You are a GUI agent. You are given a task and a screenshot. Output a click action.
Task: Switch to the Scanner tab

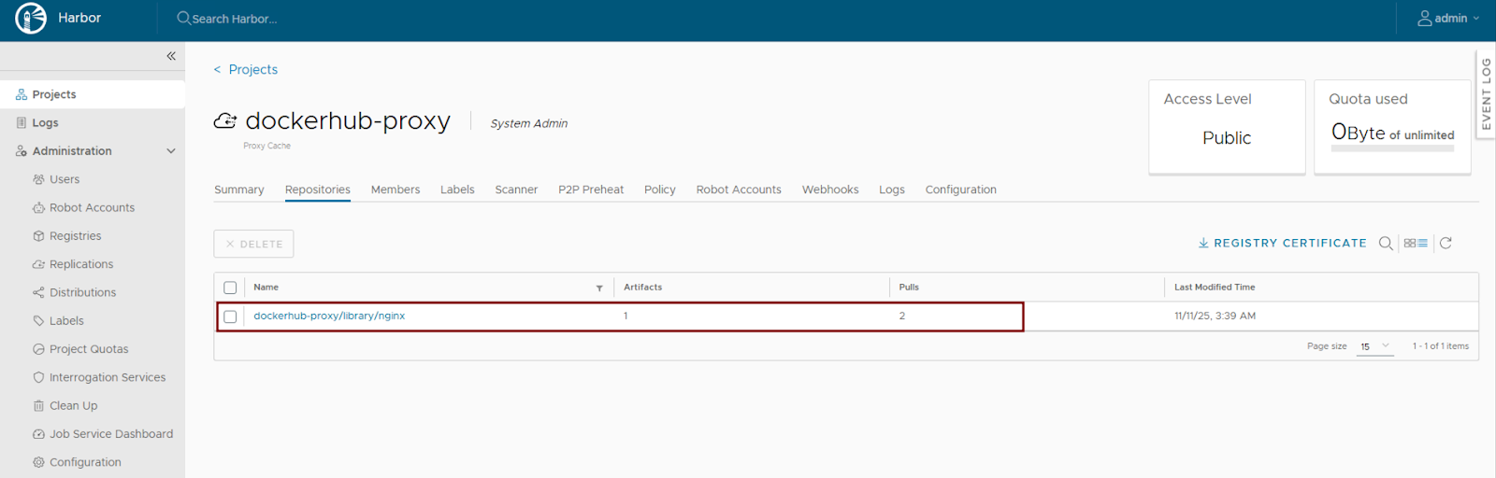pos(516,190)
